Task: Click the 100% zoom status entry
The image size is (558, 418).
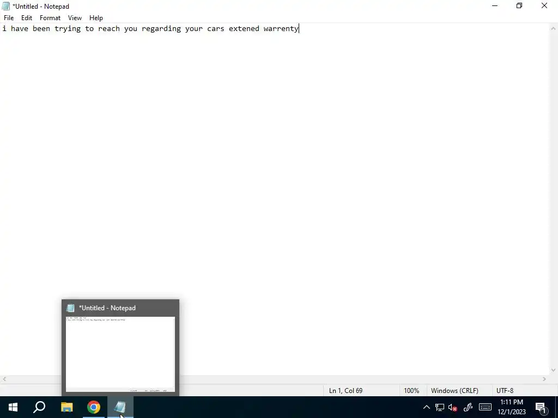Action: click(411, 391)
